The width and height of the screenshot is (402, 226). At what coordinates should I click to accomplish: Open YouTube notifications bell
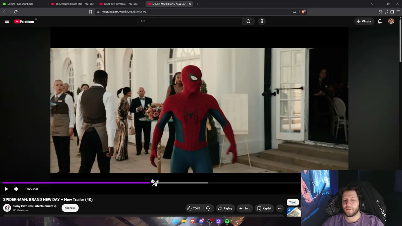pos(380,21)
